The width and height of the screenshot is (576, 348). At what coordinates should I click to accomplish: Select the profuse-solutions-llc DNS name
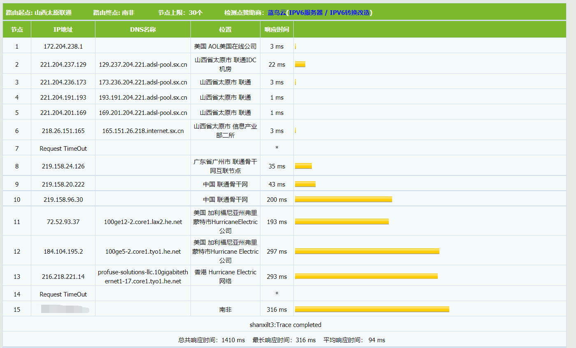coord(143,277)
